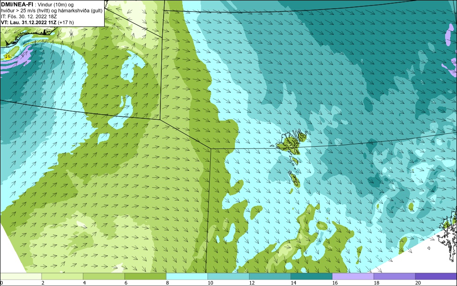The image size is (457, 286).
Task: Click the 6–8 m/s olive green legend swatch
Action: (x=145, y=276)
